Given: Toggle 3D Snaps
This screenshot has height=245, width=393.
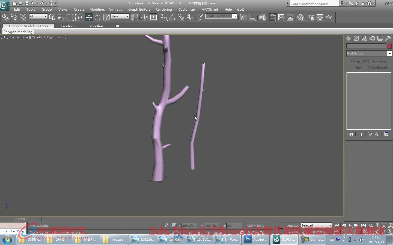Looking at the screenshot, I should tap(164, 17).
